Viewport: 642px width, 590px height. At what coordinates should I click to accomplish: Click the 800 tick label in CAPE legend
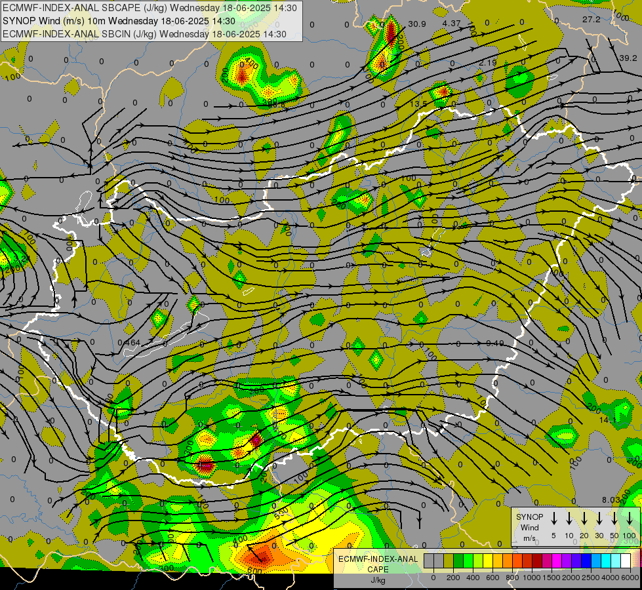click(x=512, y=578)
